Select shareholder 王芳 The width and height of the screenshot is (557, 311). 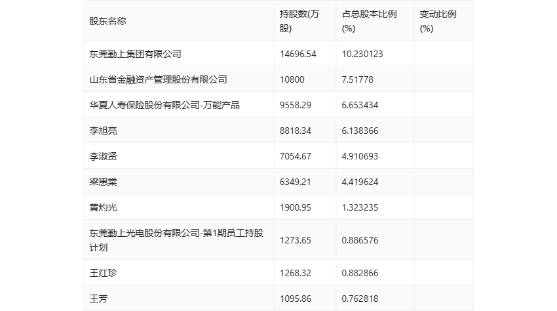click(x=98, y=299)
